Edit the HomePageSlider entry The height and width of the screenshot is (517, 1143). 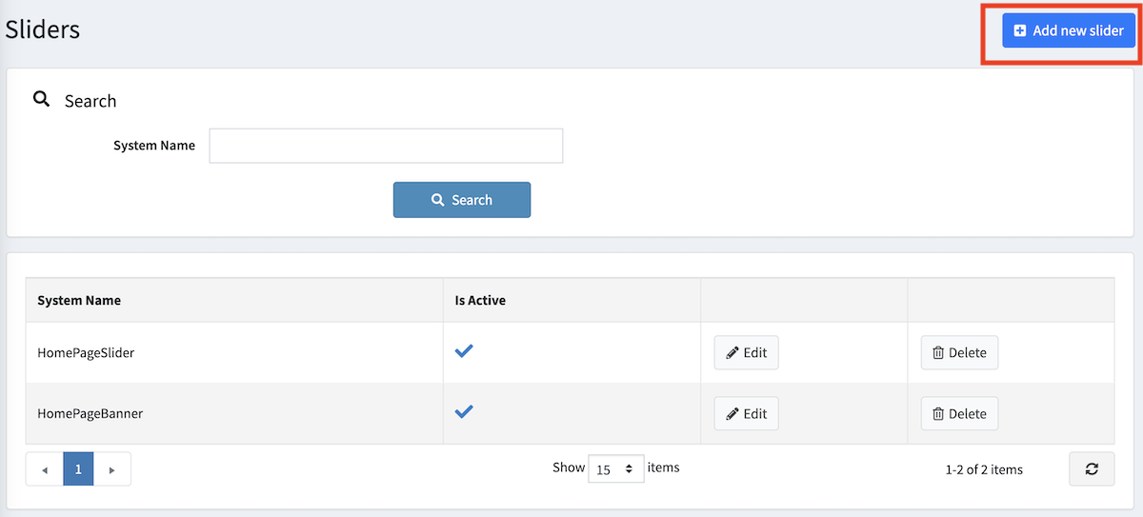tap(746, 352)
